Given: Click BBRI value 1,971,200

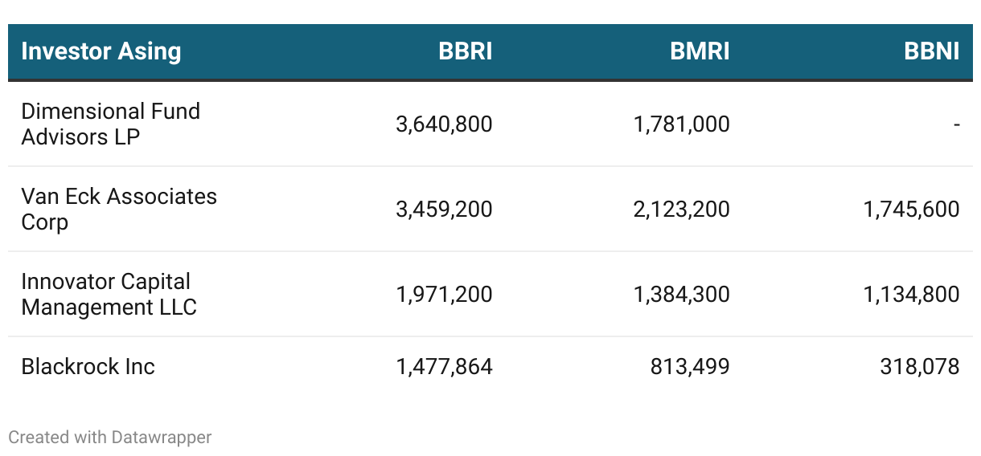Looking at the screenshot, I should (444, 295).
